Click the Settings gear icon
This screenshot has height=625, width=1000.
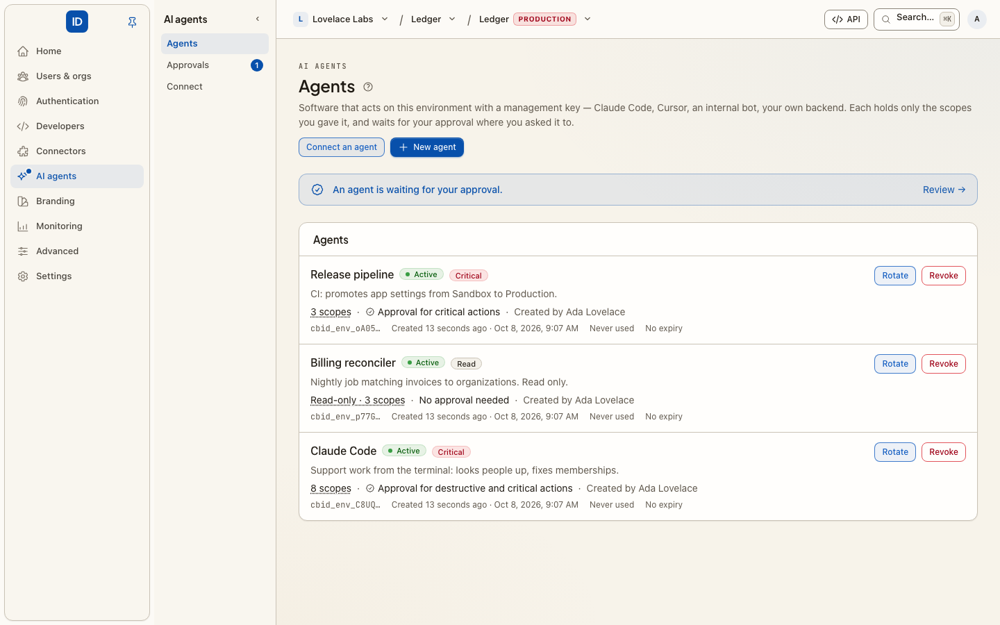coord(23,276)
